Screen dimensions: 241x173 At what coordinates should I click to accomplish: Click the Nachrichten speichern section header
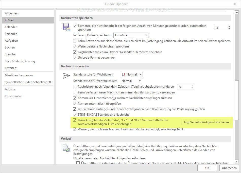click(x=145, y=18)
